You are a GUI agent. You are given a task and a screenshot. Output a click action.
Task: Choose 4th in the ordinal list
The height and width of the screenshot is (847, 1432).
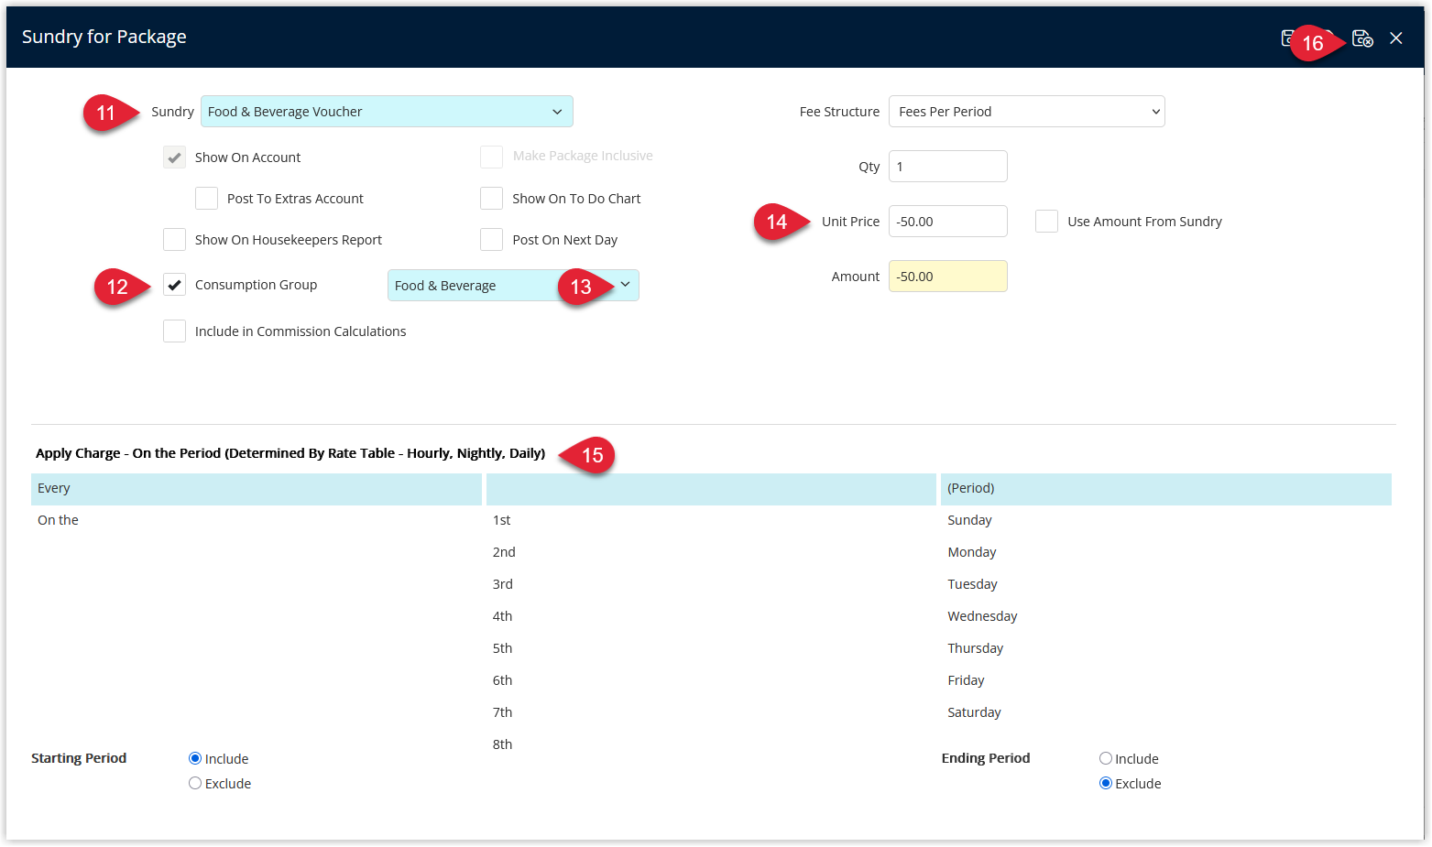tap(711, 616)
